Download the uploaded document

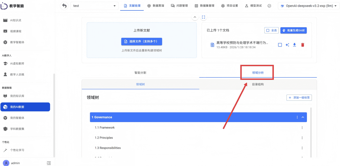[x=294, y=45]
